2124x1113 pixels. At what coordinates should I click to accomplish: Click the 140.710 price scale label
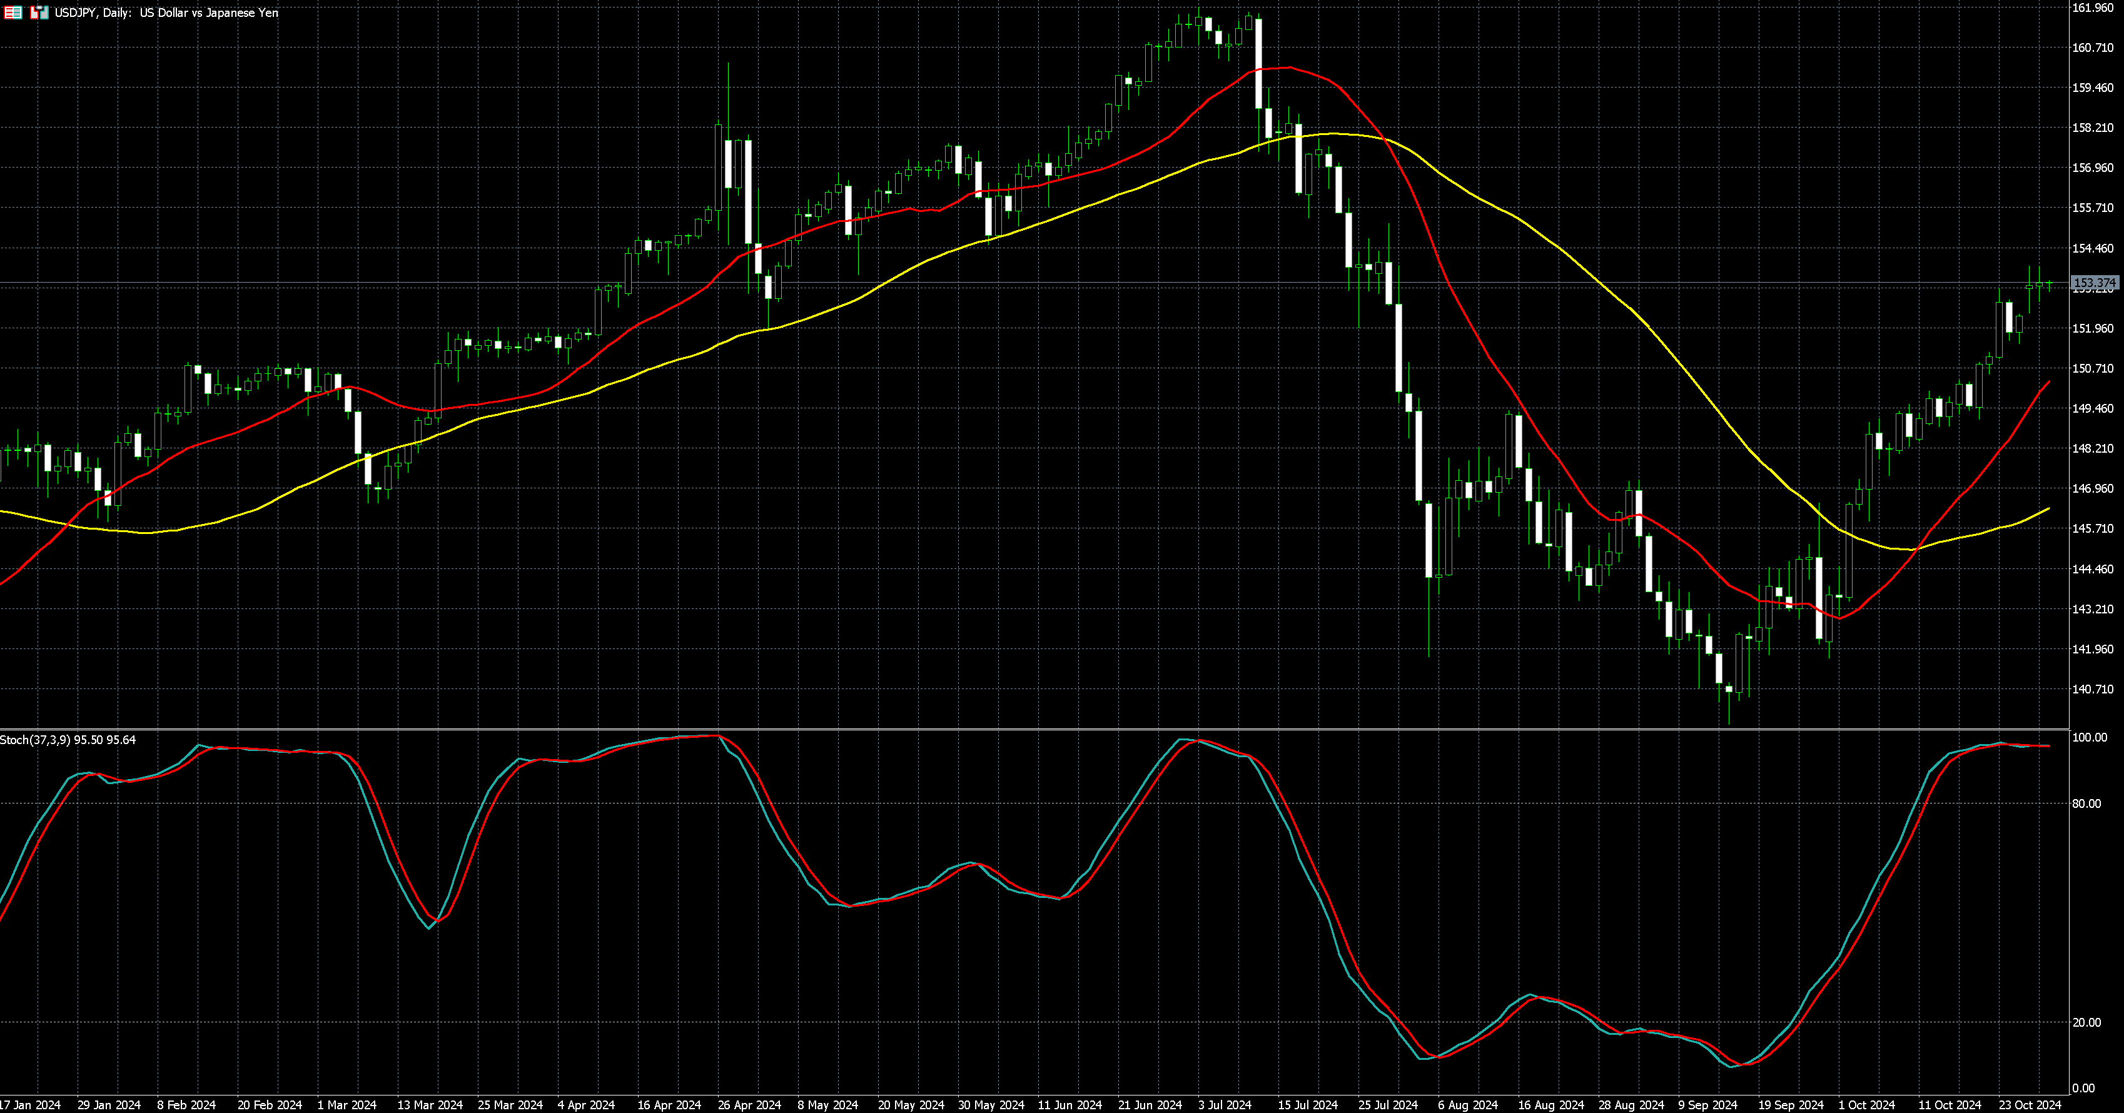tap(2093, 689)
